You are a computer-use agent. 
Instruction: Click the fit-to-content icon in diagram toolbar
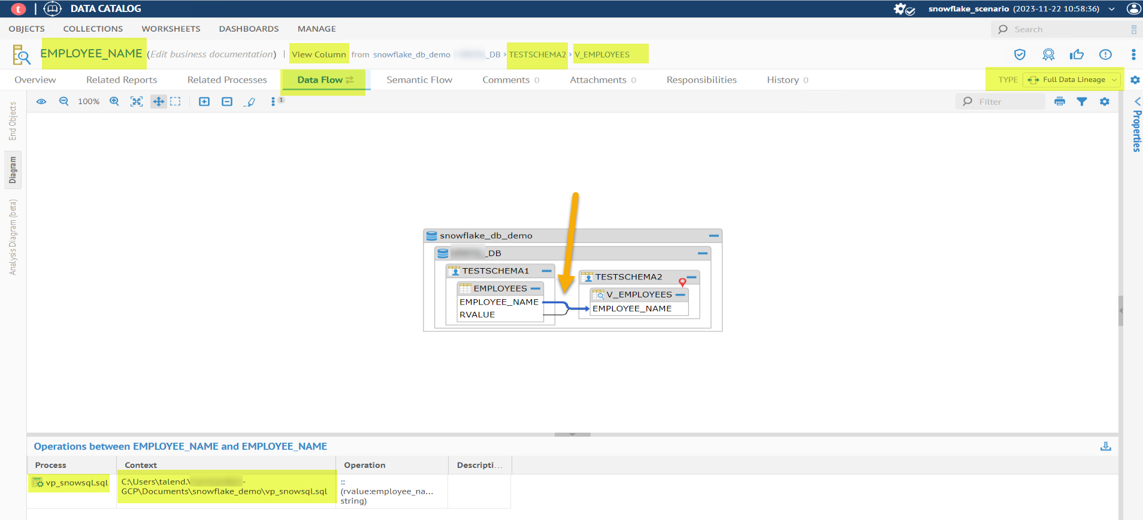coord(137,102)
